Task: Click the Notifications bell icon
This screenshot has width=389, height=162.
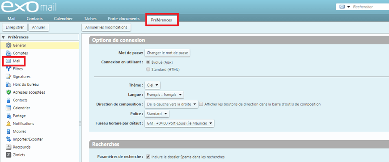Action: [8, 124]
